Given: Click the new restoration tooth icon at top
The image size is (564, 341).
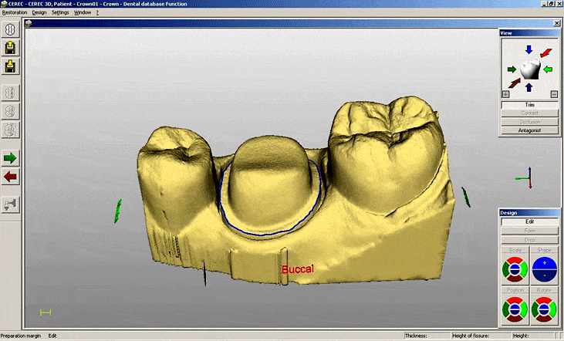Looking at the screenshot, I should tap(12, 29).
